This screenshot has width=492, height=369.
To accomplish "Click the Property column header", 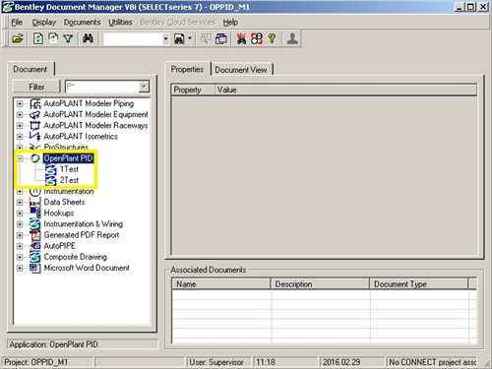I will 193,90.
